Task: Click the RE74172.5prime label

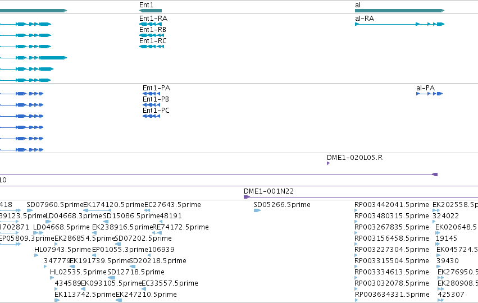Action: coord(180,227)
